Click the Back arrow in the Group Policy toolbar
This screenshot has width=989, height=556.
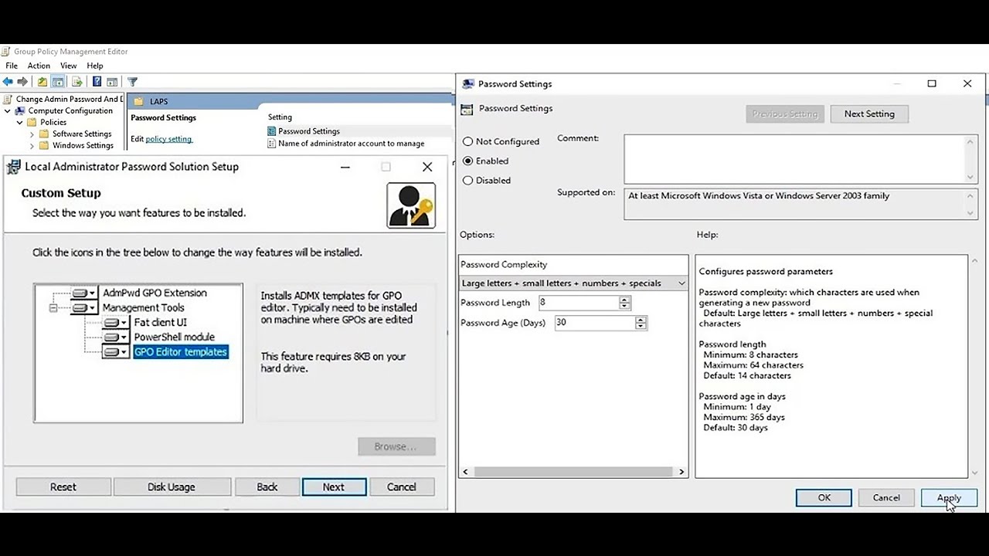pos(8,82)
